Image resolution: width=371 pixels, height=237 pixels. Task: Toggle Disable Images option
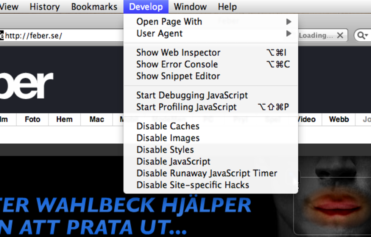coord(168,138)
